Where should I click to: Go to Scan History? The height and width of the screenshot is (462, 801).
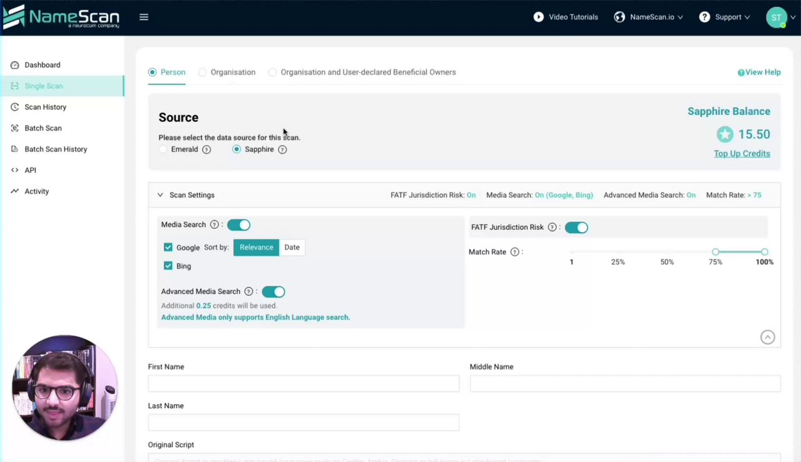46,107
